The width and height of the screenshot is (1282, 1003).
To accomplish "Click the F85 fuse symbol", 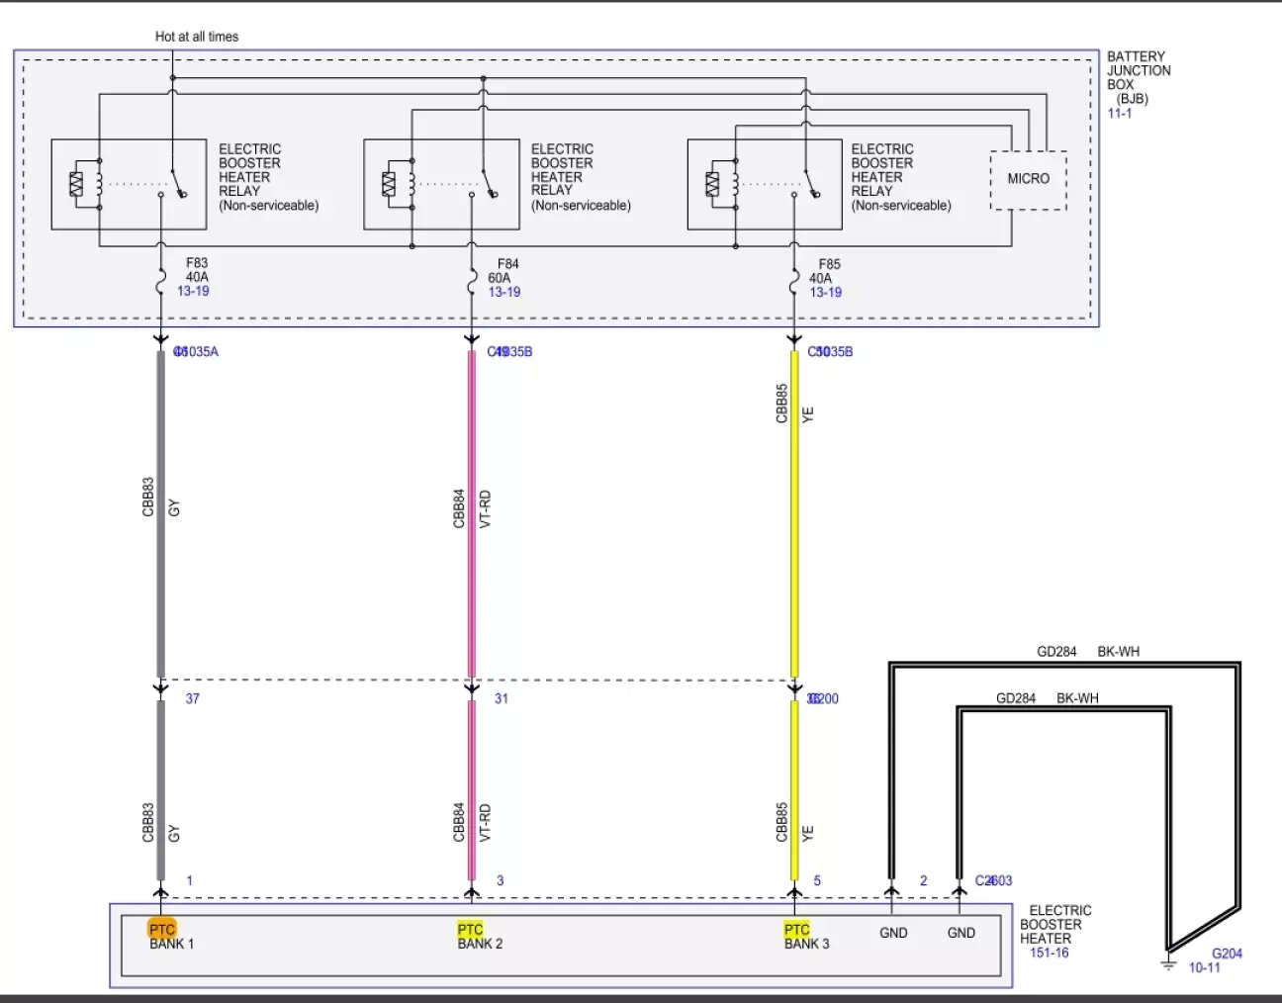I will [793, 284].
